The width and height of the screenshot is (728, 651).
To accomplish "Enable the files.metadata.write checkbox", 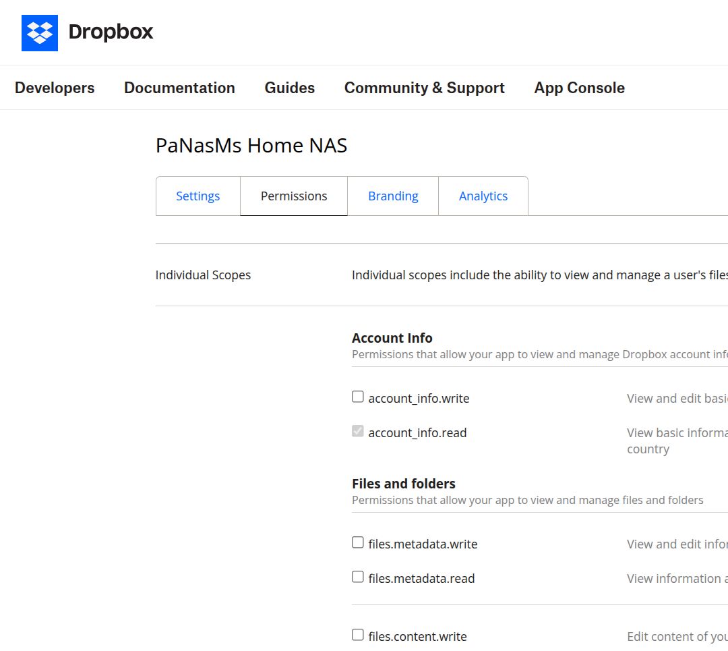I will point(357,542).
